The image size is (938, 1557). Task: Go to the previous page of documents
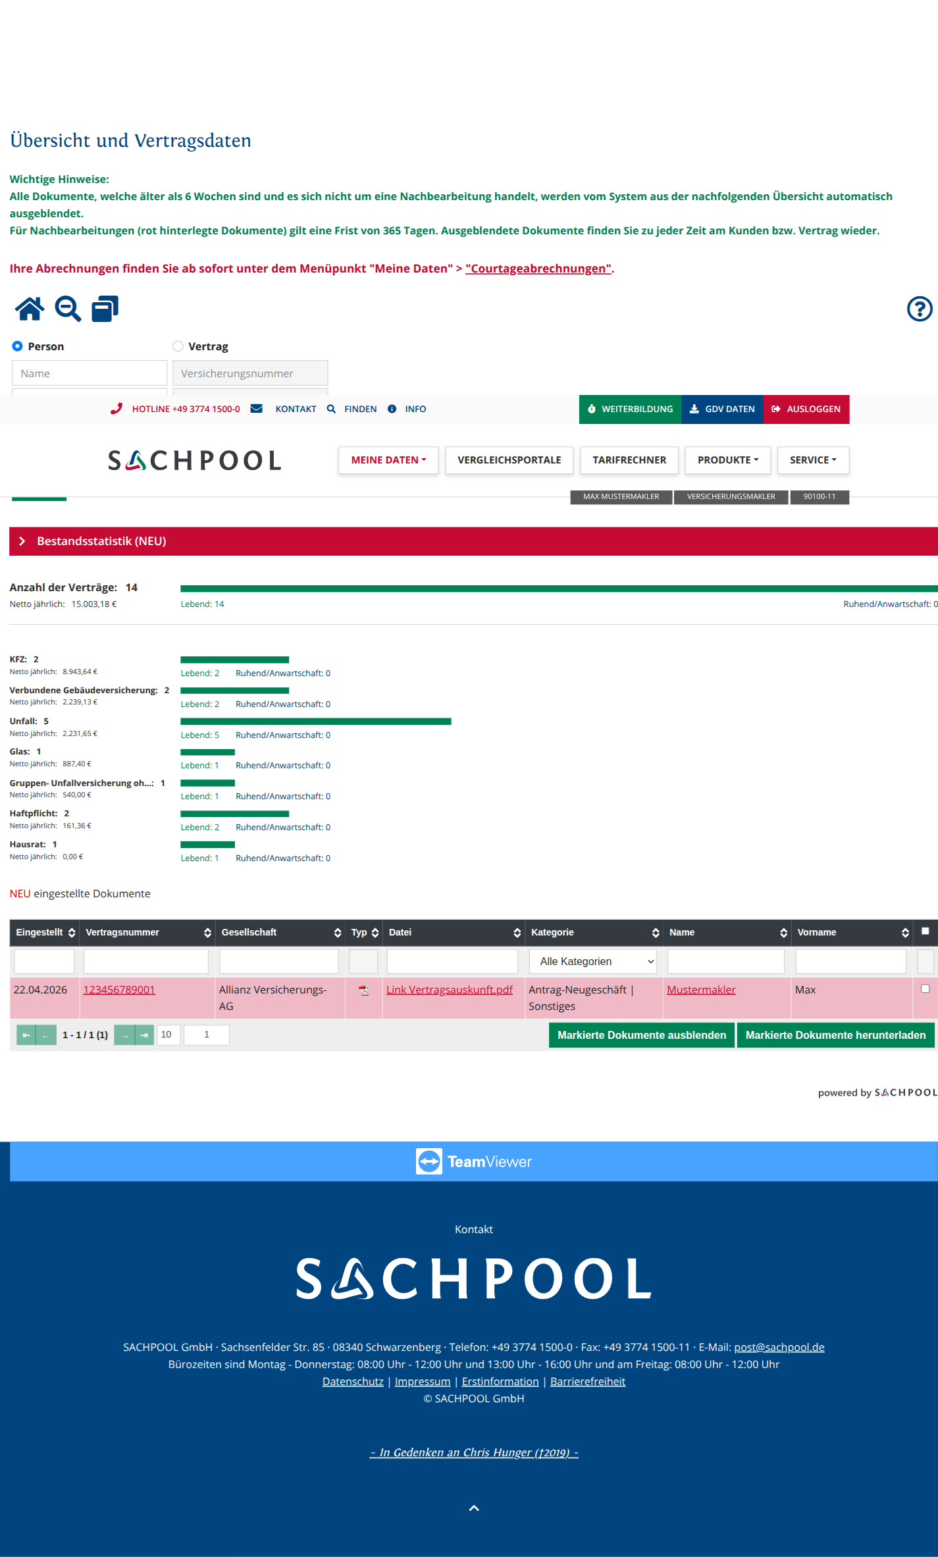tap(46, 1035)
